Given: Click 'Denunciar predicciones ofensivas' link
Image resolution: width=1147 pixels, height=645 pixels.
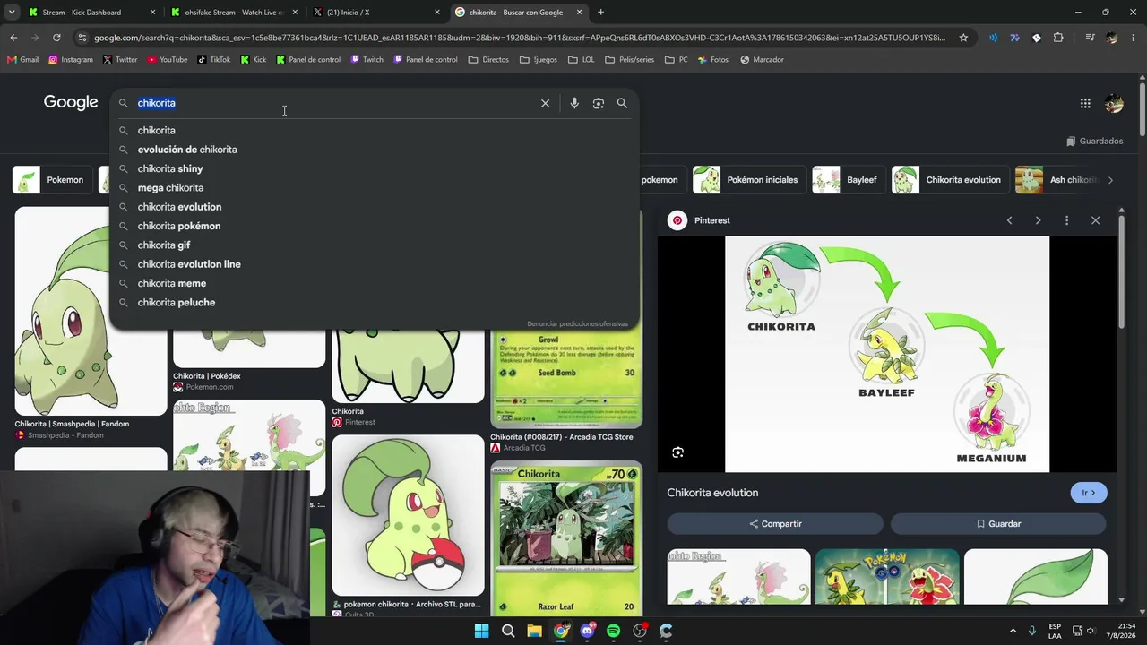Looking at the screenshot, I should click(577, 323).
